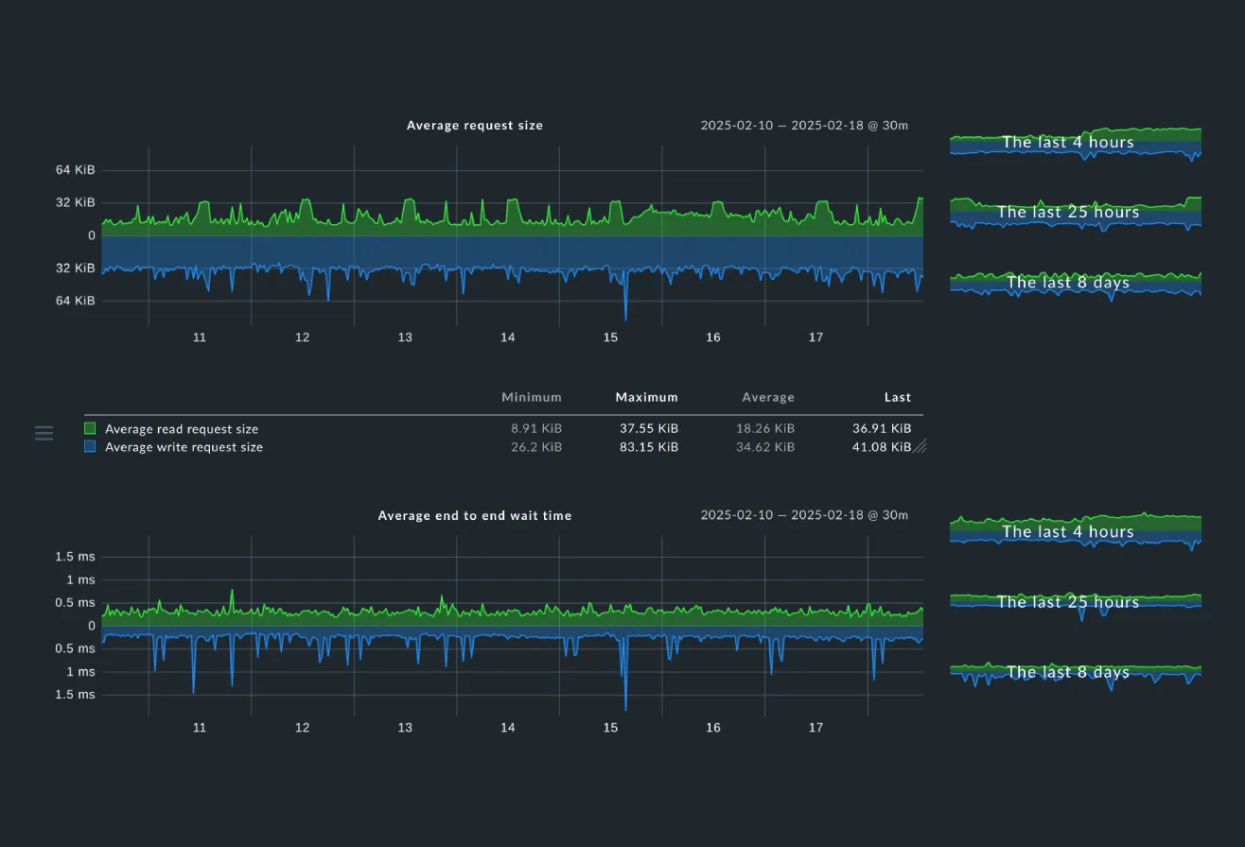Click day 12 label on request size graph
1245x847 pixels.
point(302,338)
